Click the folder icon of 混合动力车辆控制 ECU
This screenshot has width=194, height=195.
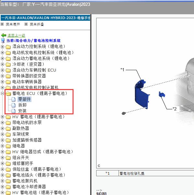[8, 70]
